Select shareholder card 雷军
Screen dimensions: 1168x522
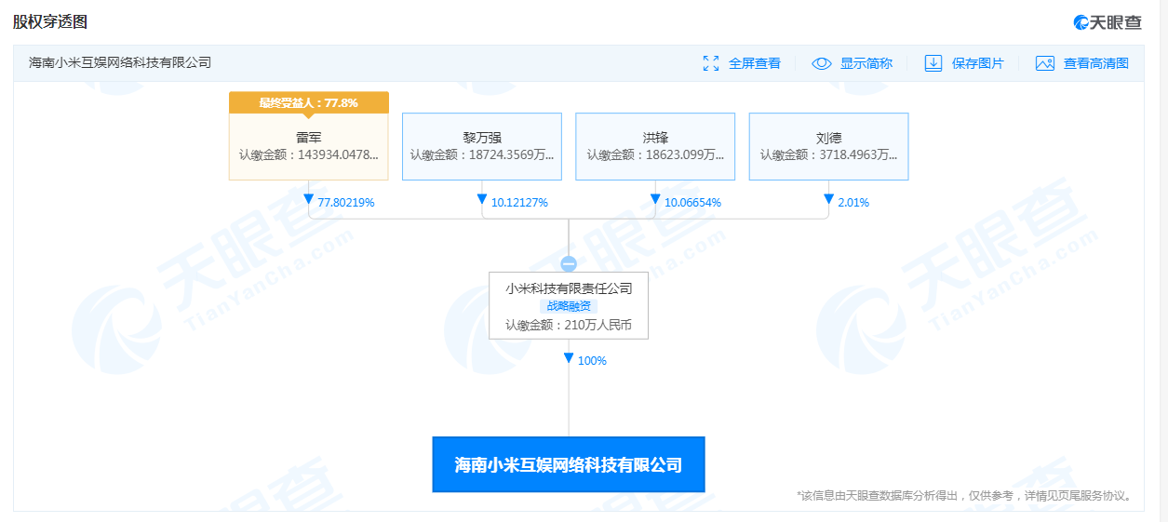(309, 146)
